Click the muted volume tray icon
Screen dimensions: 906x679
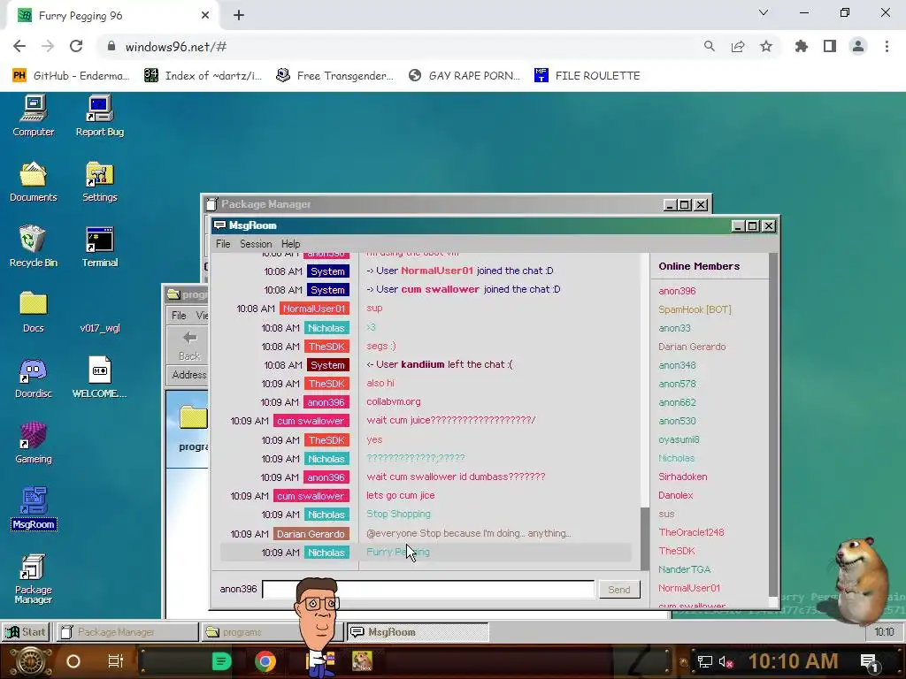(x=726, y=661)
